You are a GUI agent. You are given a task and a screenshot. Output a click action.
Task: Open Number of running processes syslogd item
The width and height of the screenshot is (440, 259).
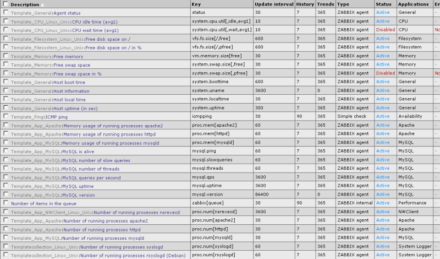click(x=122, y=247)
